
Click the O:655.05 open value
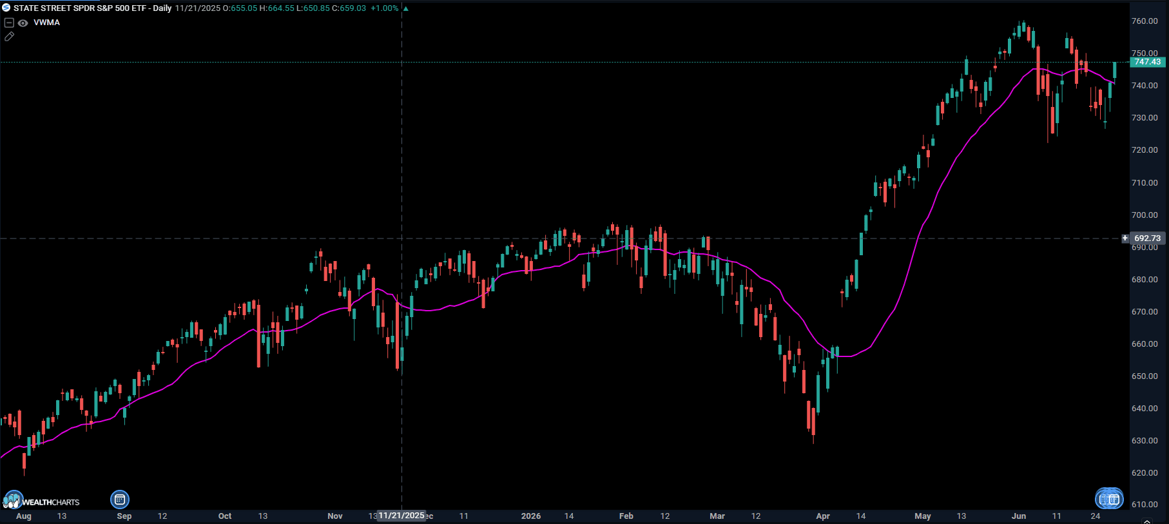[x=240, y=8]
